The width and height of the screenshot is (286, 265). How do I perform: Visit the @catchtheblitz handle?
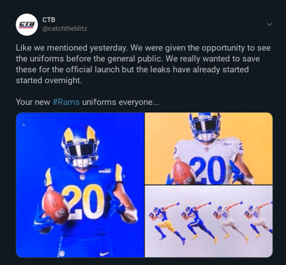[x=65, y=28]
